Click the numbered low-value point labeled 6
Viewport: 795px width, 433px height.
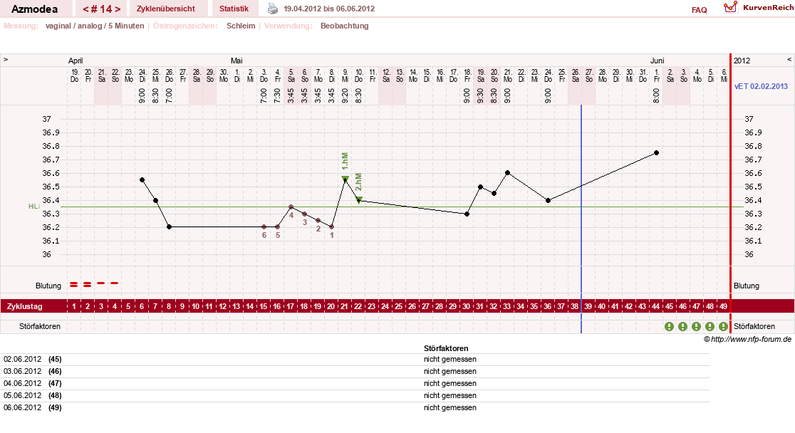[x=264, y=227]
